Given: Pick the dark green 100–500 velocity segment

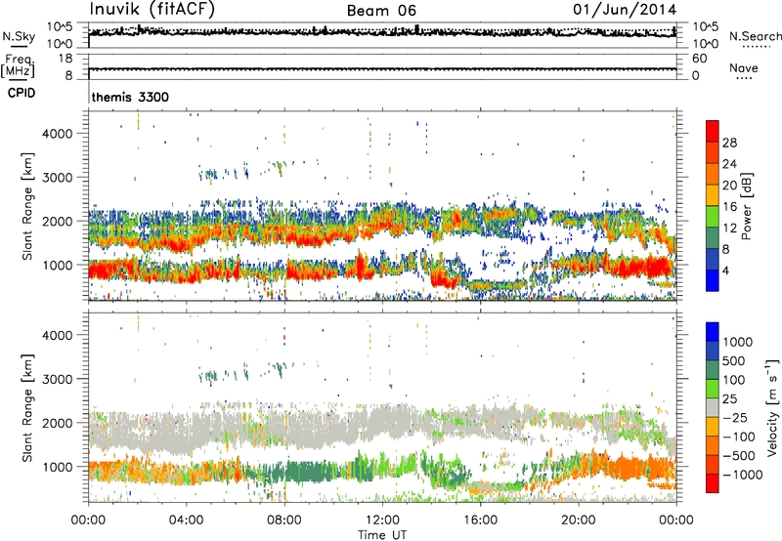Looking at the screenshot, I should (713, 370).
